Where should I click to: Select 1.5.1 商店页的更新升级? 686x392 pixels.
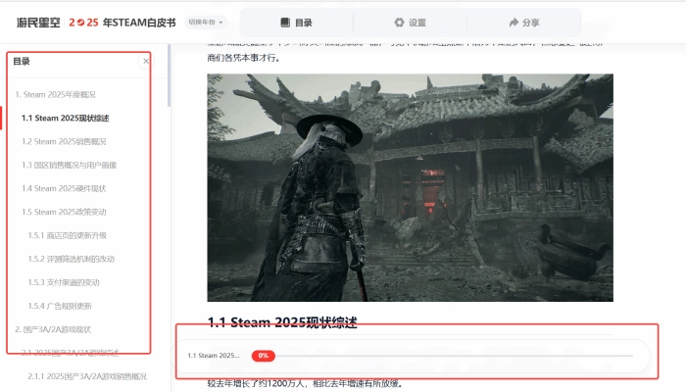tap(68, 235)
